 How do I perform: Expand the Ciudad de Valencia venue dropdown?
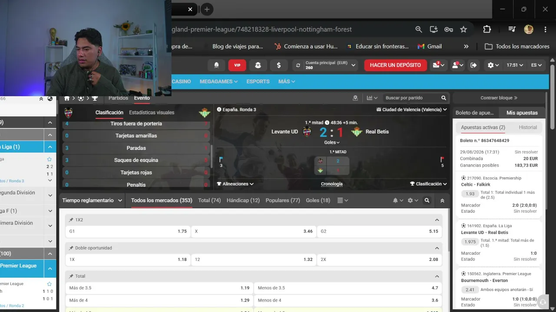coord(412,110)
